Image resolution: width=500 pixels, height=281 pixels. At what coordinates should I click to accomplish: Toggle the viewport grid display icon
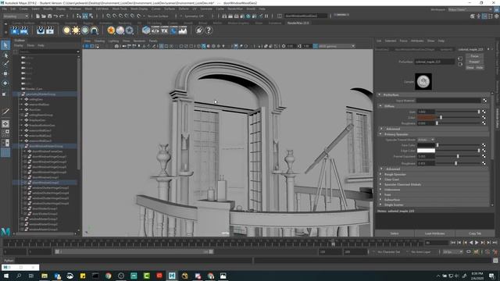162,46
